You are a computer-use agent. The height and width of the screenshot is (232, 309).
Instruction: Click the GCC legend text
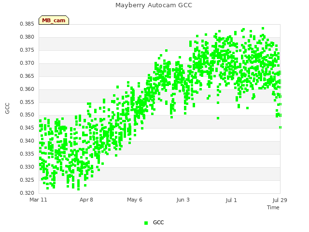(x=158, y=222)
